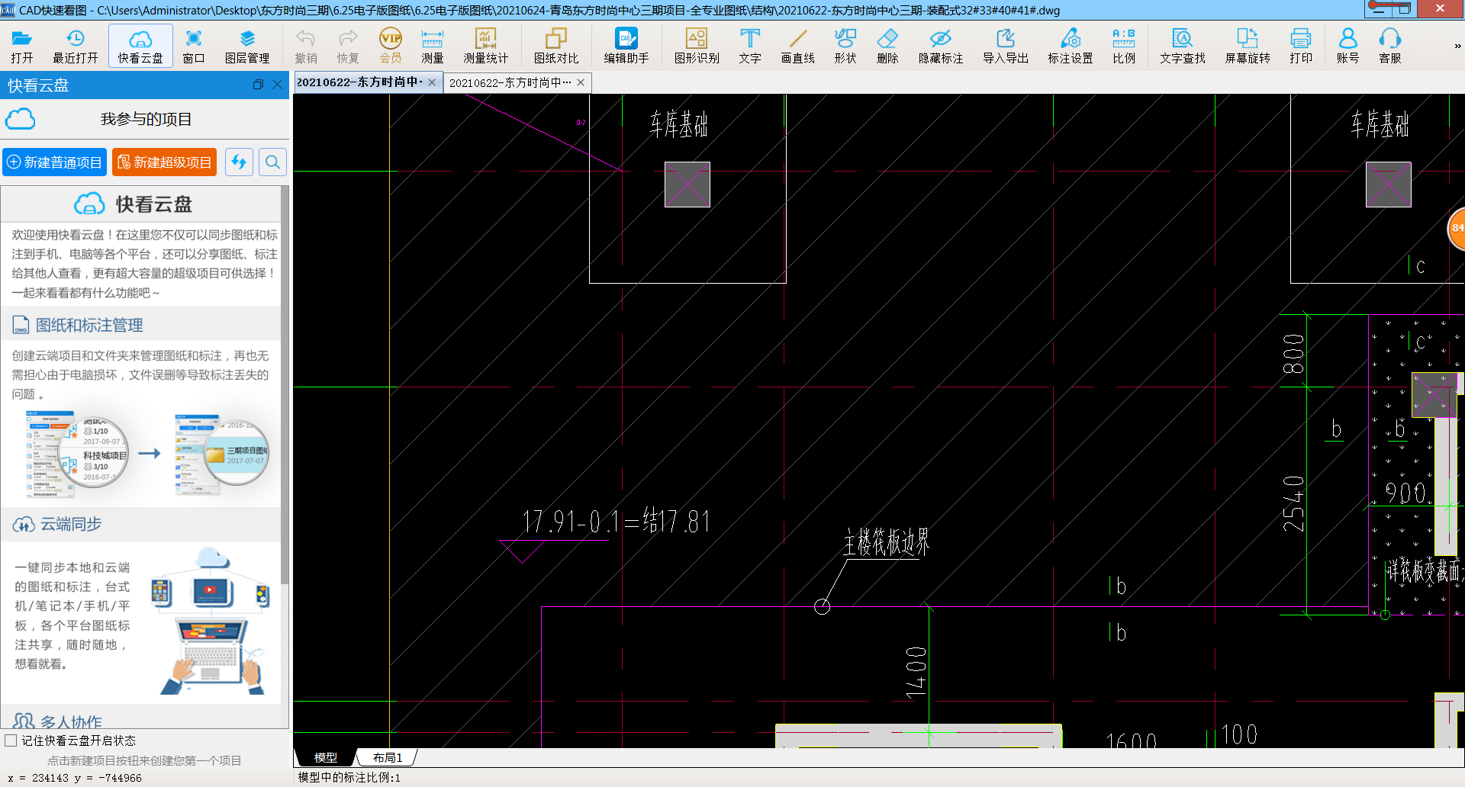Click 模型中的标注比例:1 status text

349,777
